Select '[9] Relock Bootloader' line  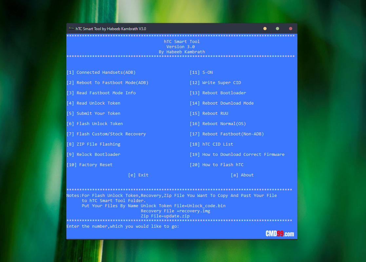[x=93, y=155]
